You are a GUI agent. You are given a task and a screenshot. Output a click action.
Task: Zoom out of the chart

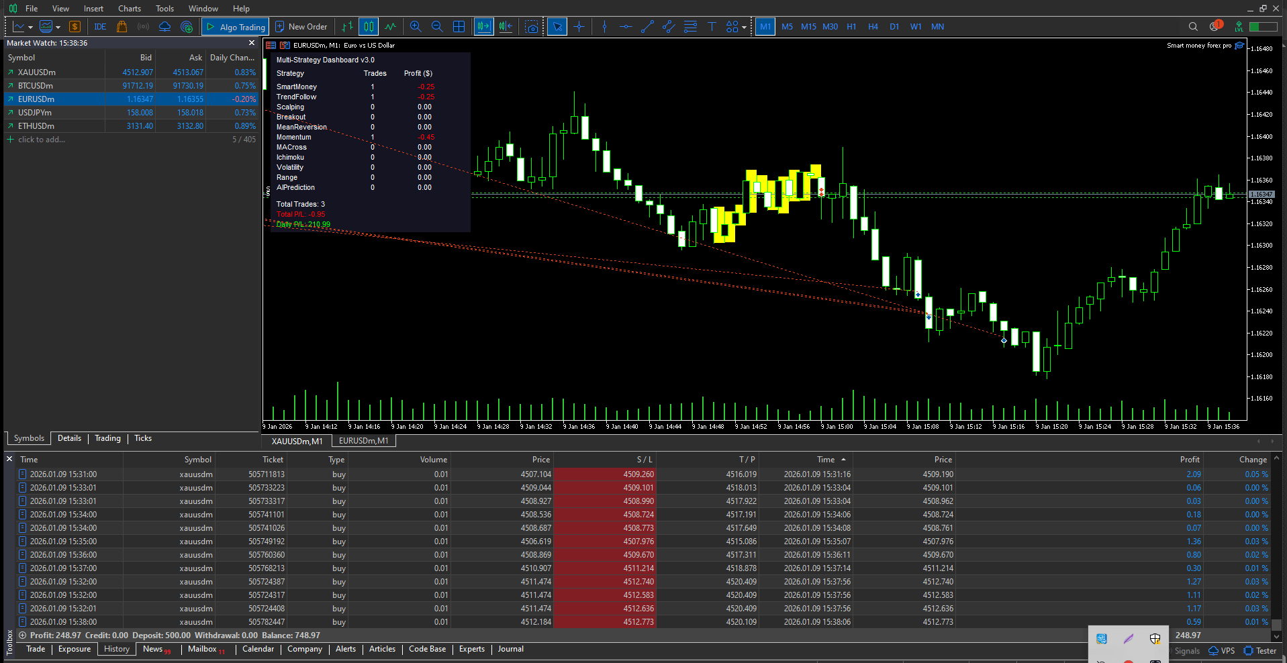tap(437, 27)
